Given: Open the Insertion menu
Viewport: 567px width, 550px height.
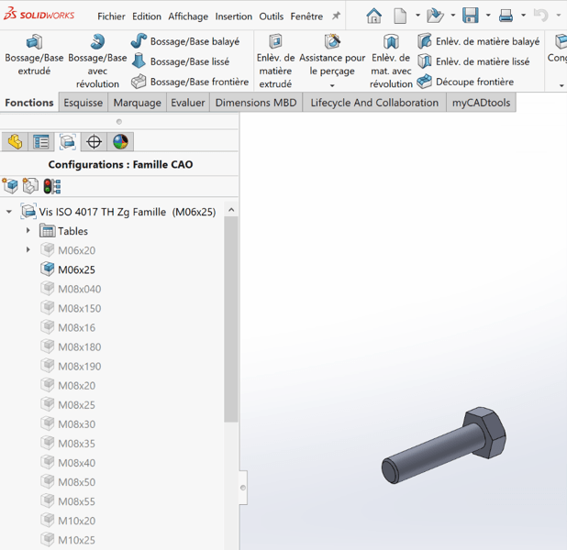Looking at the screenshot, I should click(x=234, y=16).
